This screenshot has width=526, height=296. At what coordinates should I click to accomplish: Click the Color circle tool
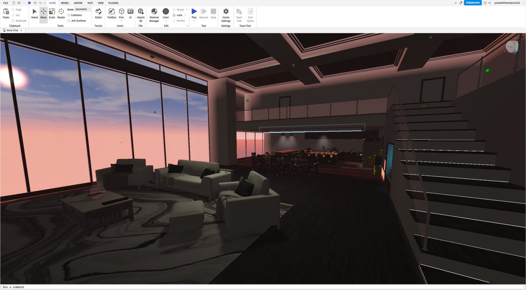[x=166, y=11]
